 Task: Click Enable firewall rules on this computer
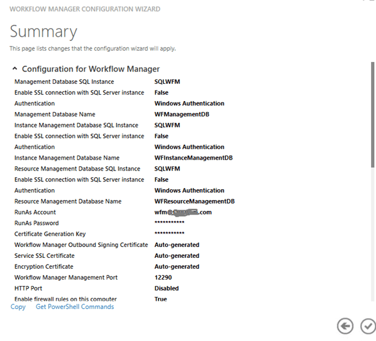coord(66,299)
